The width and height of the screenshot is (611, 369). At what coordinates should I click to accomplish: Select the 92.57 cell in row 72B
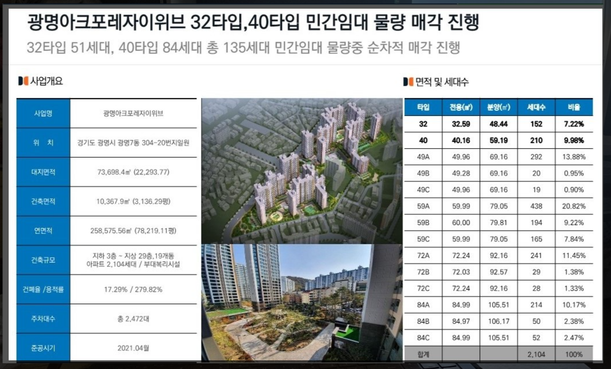pos(499,272)
